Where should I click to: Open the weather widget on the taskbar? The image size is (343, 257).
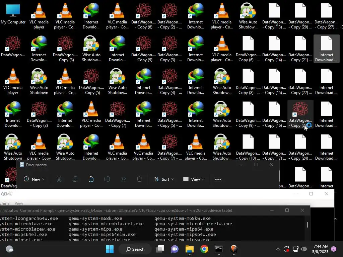9,249
